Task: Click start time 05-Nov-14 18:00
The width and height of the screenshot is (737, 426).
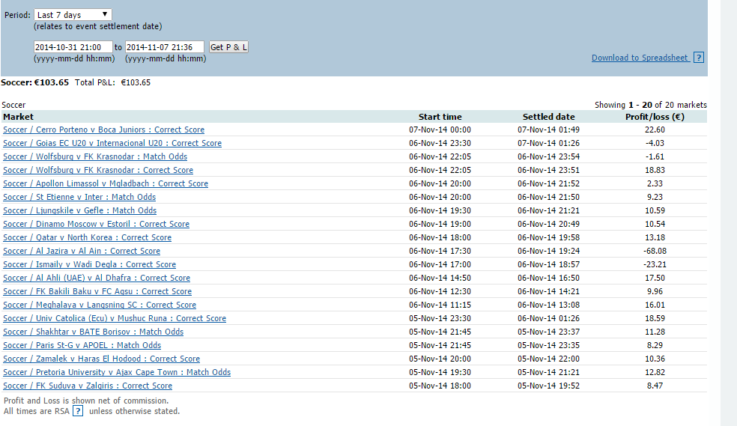Action: pyautogui.click(x=440, y=386)
